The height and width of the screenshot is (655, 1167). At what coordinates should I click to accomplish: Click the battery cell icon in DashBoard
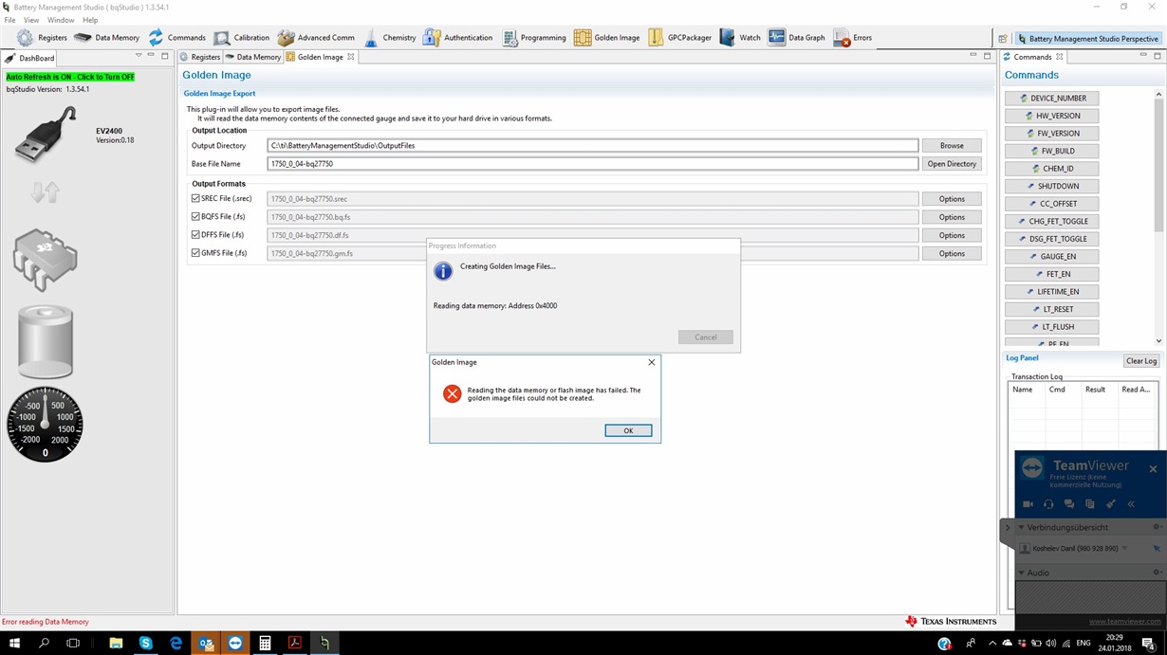[45, 342]
